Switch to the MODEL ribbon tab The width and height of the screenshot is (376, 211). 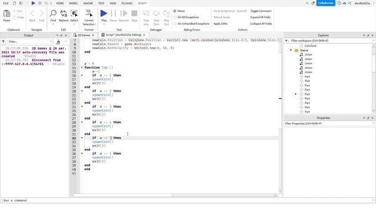[73, 4]
